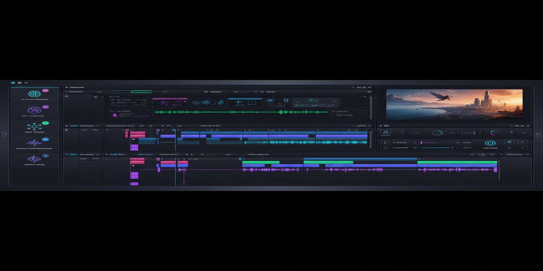Toggle the eye badge beside diamond icon
Screen dimensions: 543x271
(x=45, y=156)
